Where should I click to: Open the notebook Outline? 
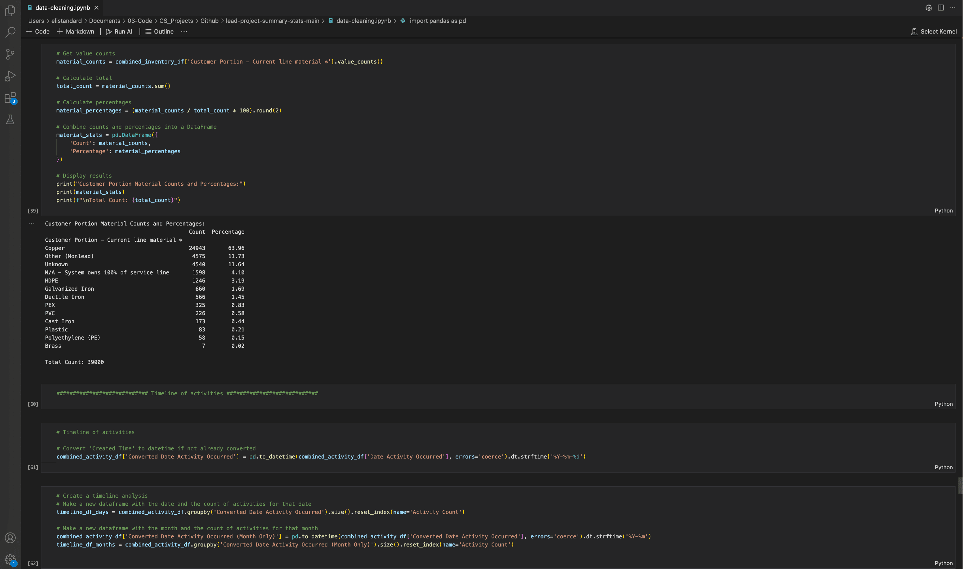click(159, 31)
